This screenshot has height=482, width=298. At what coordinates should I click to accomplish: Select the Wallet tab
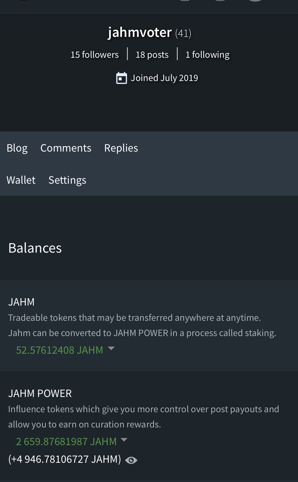[21, 180]
